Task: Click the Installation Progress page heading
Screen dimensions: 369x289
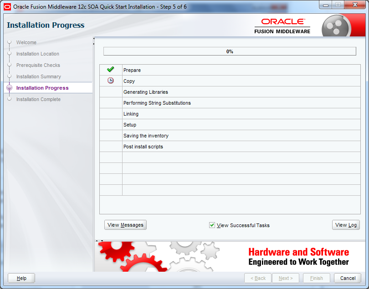Action: tap(46, 25)
